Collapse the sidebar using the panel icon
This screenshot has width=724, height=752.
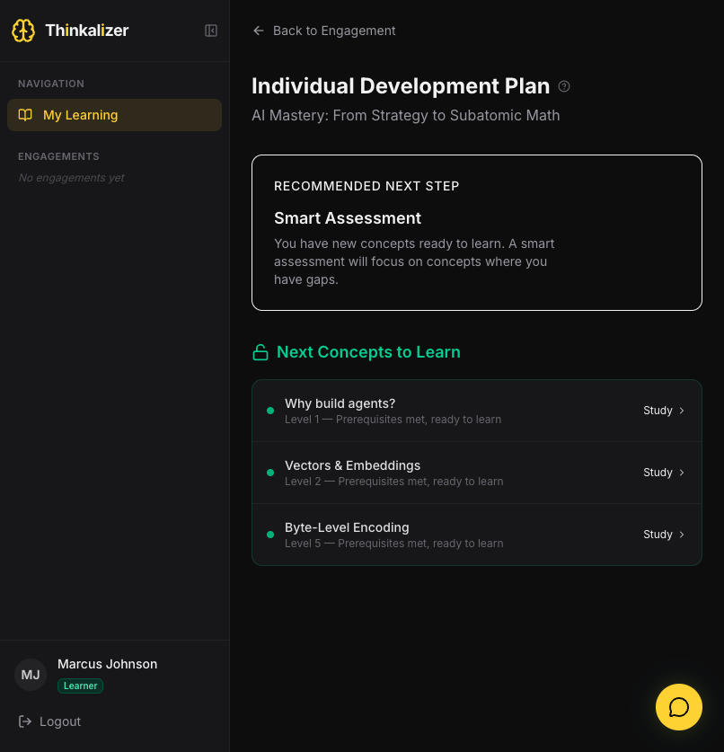[x=210, y=30]
